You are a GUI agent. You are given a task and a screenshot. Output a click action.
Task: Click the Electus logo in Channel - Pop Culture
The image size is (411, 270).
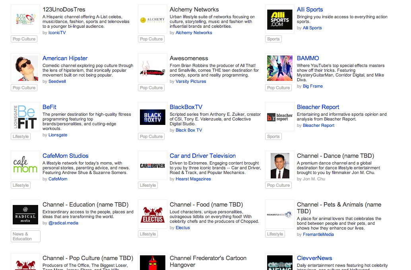[x=25, y=262]
